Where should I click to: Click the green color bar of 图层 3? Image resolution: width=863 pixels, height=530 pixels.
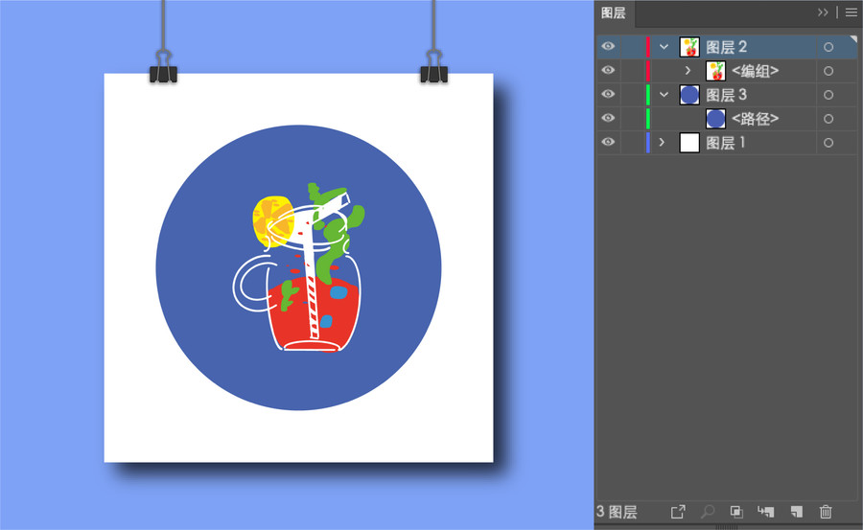pyautogui.click(x=648, y=95)
